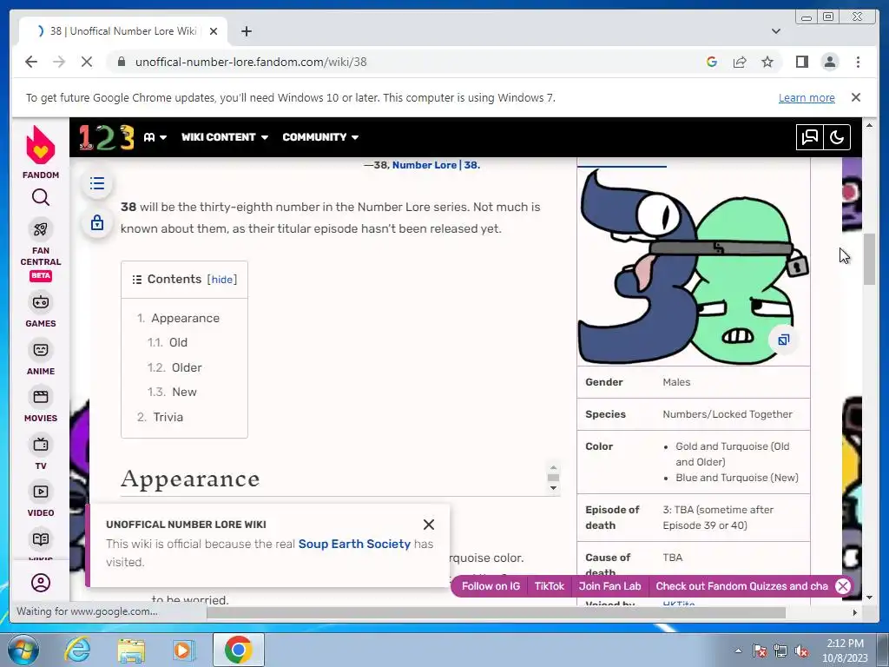Screen dimensions: 889x667
Task: Enlarge the 38 character image
Action: click(x=783, y=340)
